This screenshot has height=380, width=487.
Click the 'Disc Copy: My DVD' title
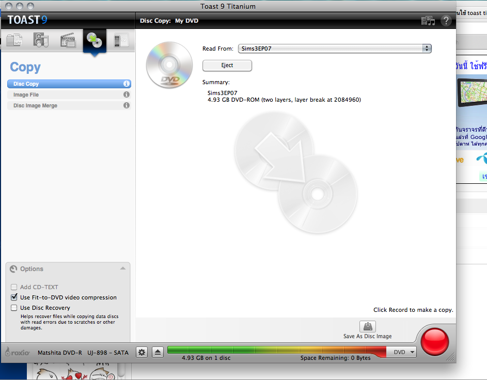pyautogui.click(x=169, y=21)
